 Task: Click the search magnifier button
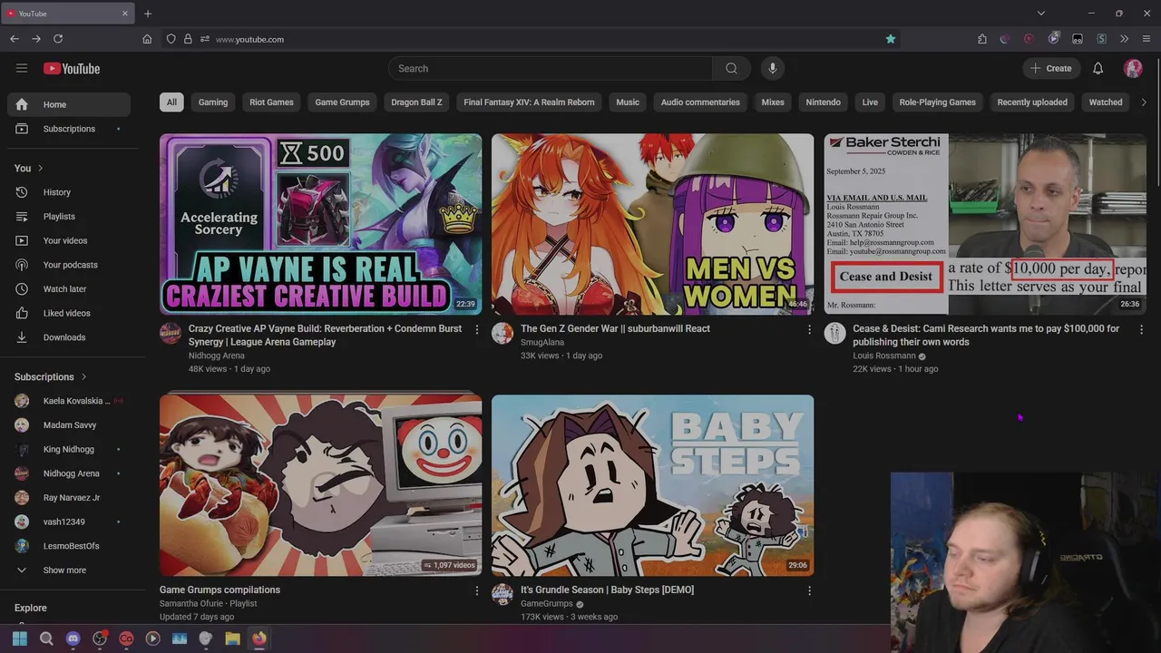731,68
